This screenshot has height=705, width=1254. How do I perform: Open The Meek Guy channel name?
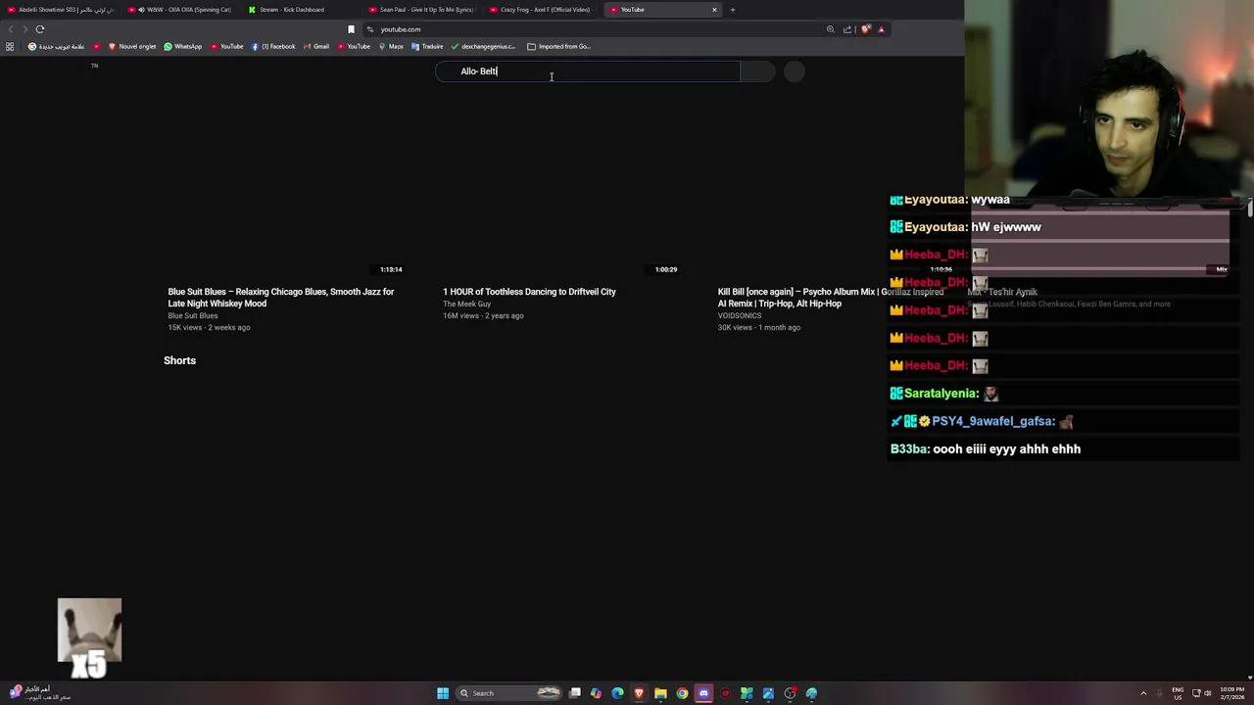pos(466,304)
